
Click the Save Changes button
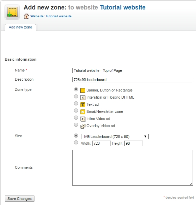[20, 199]
